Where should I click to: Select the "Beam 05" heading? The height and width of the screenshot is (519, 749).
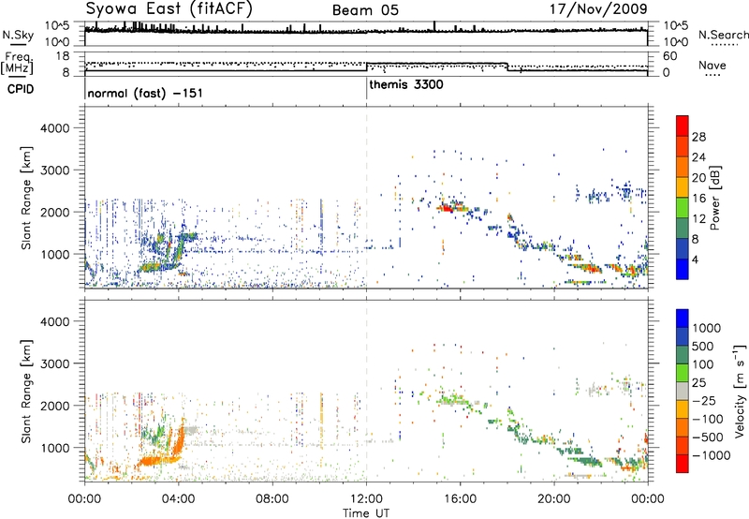[x=365, y=10]
